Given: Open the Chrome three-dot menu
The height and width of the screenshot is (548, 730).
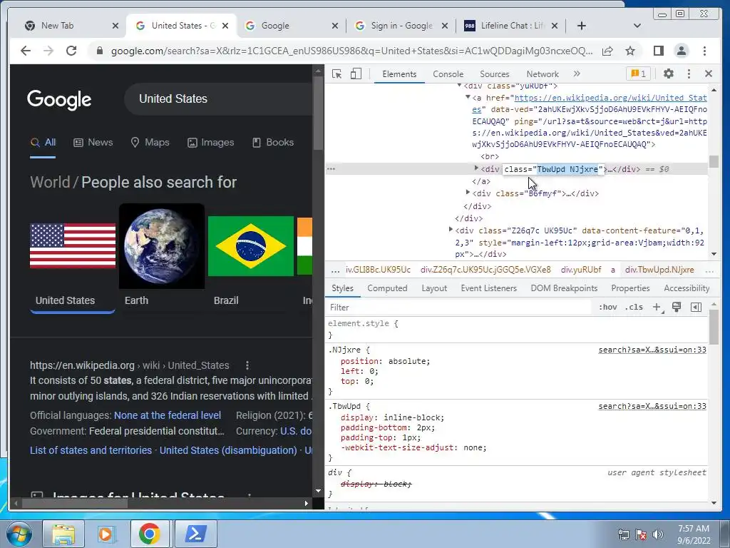Looking at the screenshot, I should pyautogui.click(x=704, y=51).
